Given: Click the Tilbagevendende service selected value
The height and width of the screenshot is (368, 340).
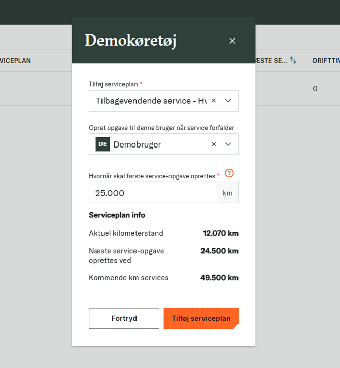Looking at the screenshot, I should coord(151,101).
